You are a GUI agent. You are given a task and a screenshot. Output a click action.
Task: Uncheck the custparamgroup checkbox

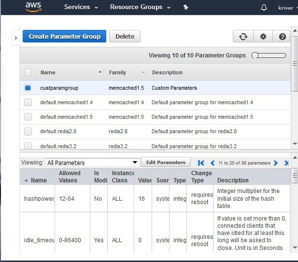[28, 88]
